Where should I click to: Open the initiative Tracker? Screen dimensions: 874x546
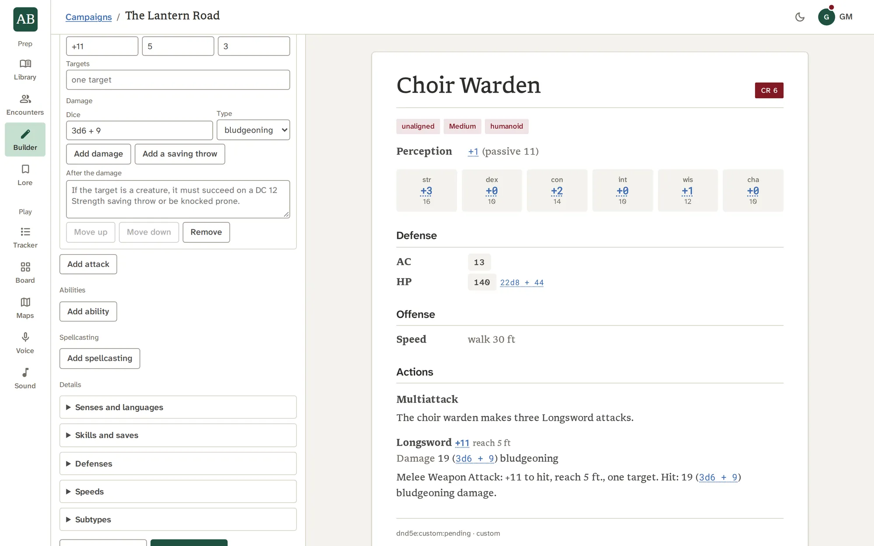[25, 238]
